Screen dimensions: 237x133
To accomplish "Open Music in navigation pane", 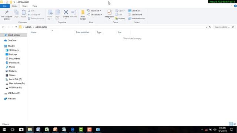I will [12, 67].
